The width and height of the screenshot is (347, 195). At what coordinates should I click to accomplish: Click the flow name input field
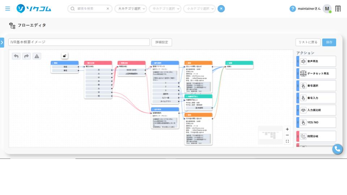point(79,42)
